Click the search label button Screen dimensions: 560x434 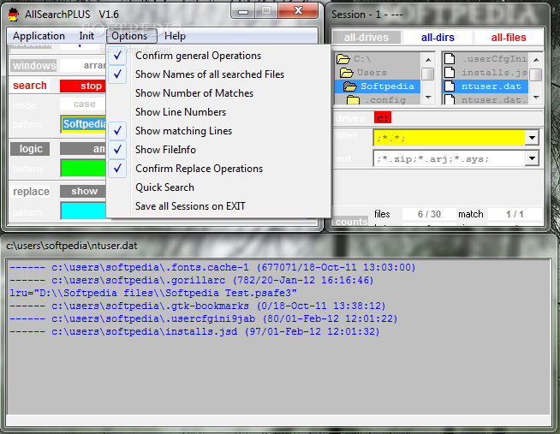[x=30, y=86]
